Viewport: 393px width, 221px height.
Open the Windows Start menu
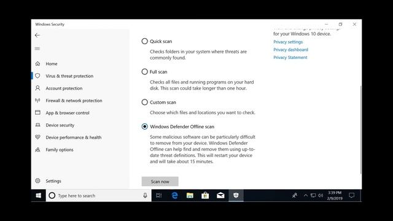pos(38,195)
